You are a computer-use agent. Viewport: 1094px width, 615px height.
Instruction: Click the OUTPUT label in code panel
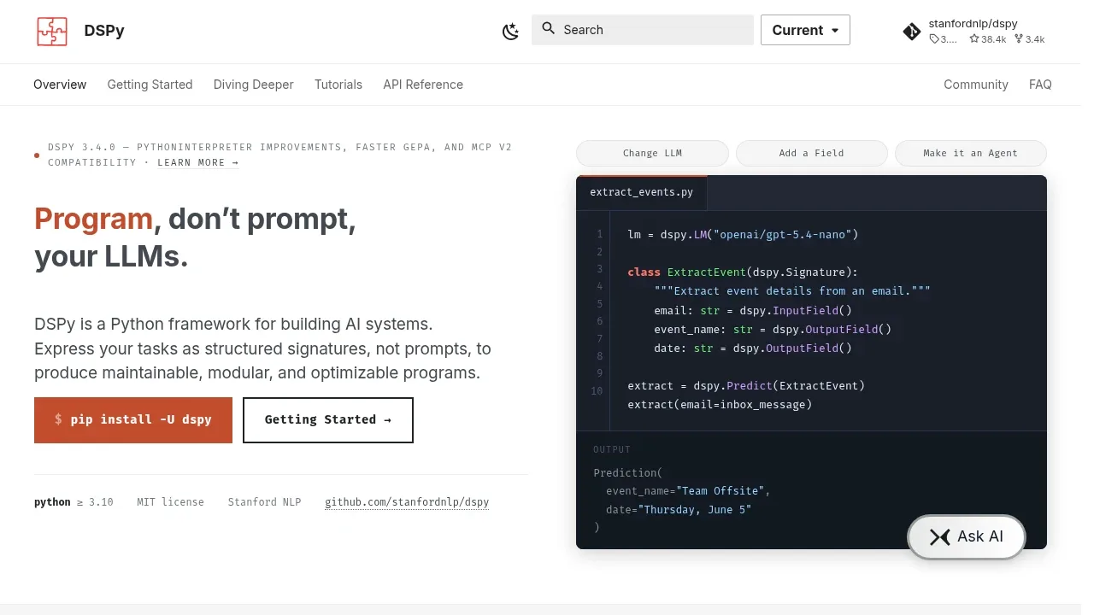(x=612, y=449)
